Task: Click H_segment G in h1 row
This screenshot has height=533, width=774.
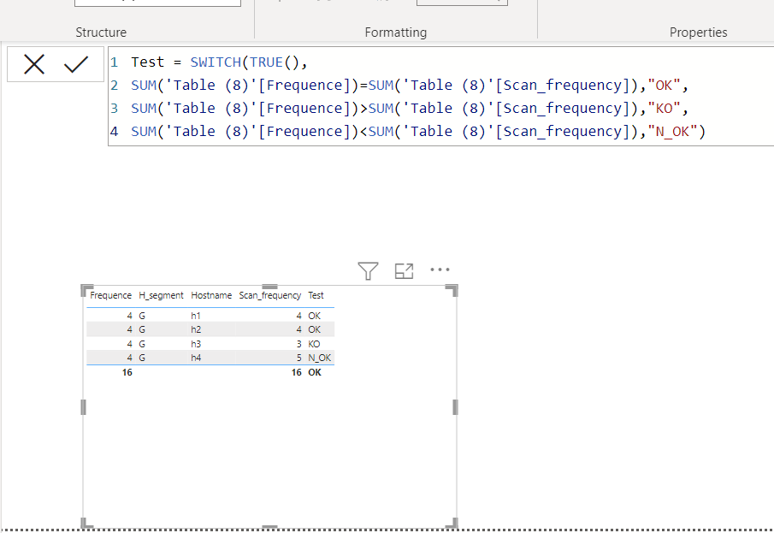Action: click(x=142, y=316)
